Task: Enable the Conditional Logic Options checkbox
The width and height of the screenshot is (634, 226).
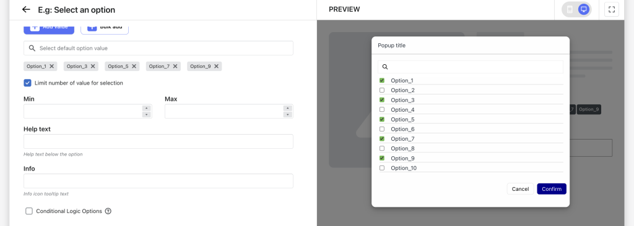Action: pos(29,211)
